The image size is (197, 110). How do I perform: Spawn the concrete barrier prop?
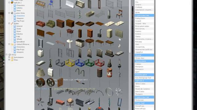click(70, 4)
